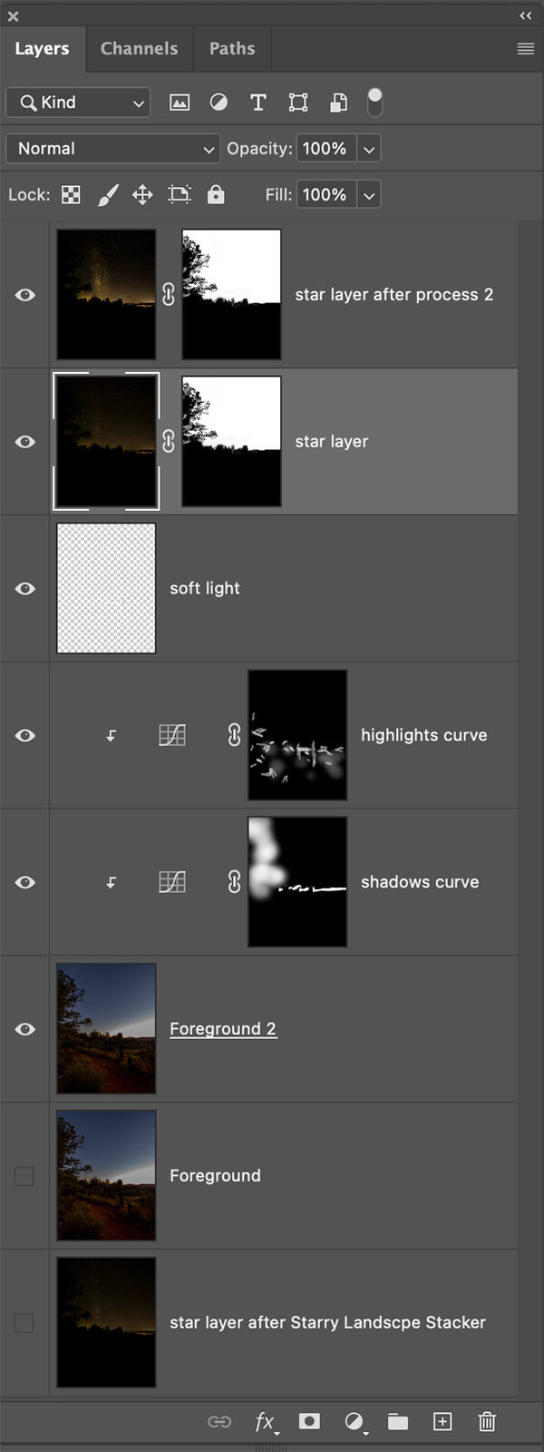Hide the highlights curve layer
Image resolution: width=544 pixels, height=1452 pixels.
25,736
